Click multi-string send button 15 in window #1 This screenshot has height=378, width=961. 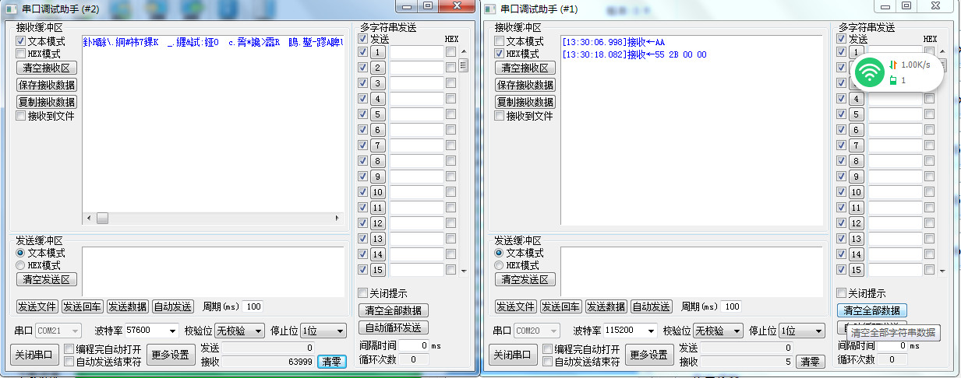point(856,270)
